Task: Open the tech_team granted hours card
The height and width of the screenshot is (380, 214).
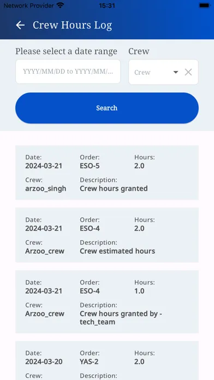Action: [107, 301]
